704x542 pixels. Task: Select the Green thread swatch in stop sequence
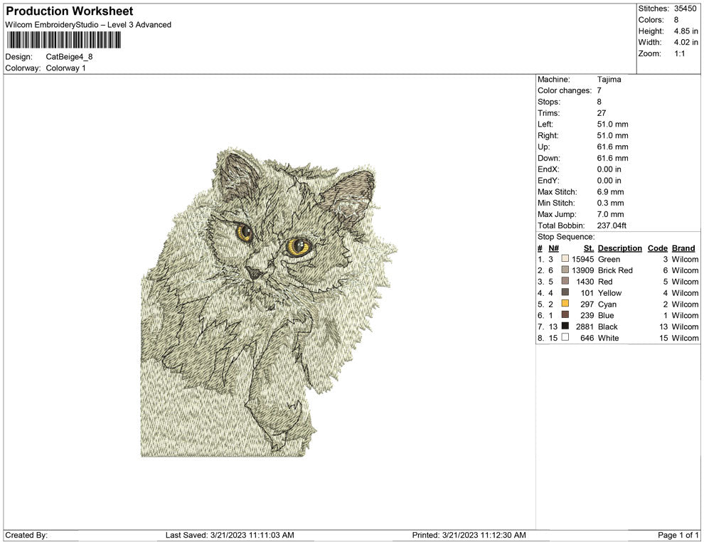[x=564, y=260]
